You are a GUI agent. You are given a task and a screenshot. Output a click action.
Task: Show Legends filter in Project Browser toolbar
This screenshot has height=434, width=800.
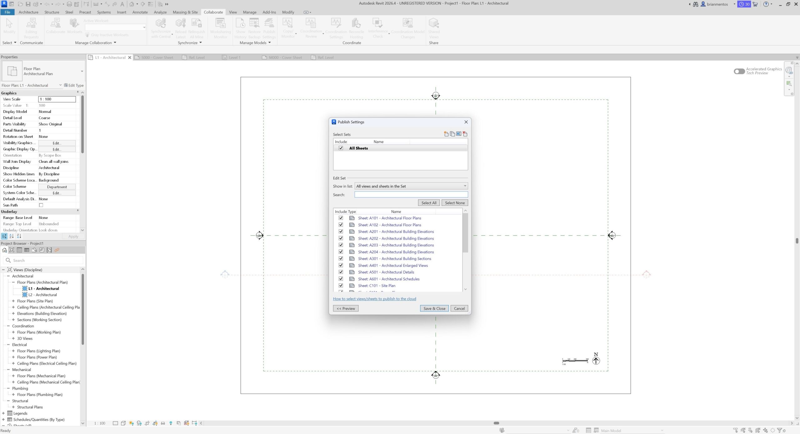(19, 250)
